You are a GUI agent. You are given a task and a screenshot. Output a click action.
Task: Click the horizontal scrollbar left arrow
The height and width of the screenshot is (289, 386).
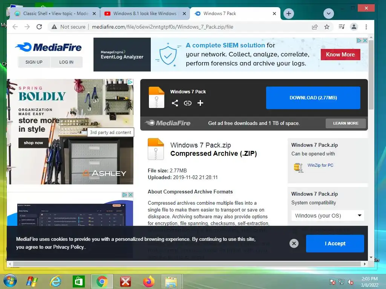(x=9, y=264)
